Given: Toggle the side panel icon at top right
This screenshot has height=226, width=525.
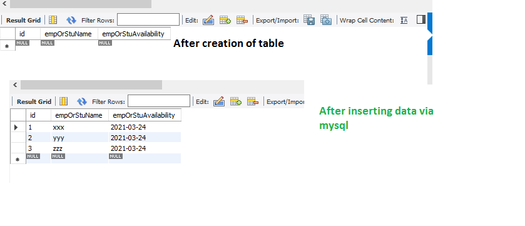Looking at the screenshot, I should point(421,20).
